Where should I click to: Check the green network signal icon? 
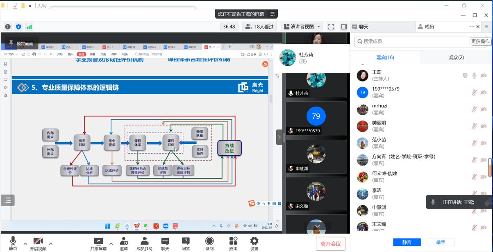pyautogui.click(x=29, y=27)
